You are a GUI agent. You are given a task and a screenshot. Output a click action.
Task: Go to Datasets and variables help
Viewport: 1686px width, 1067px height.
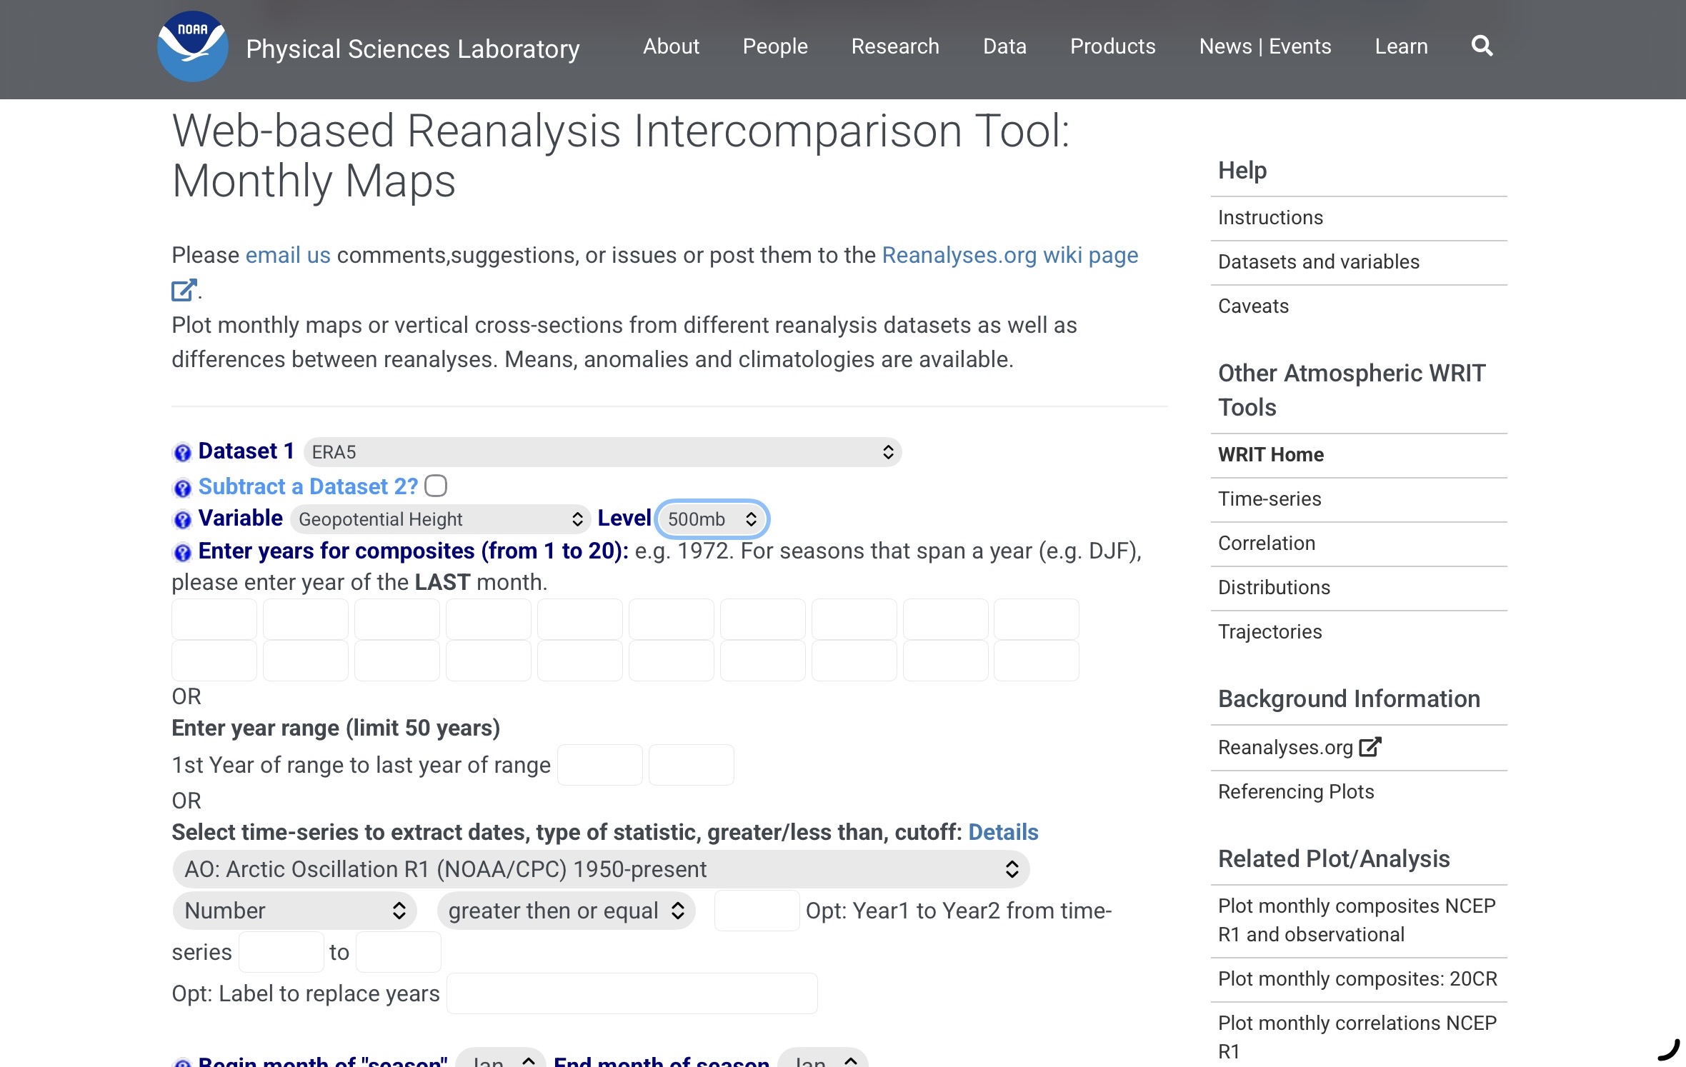1318,262
